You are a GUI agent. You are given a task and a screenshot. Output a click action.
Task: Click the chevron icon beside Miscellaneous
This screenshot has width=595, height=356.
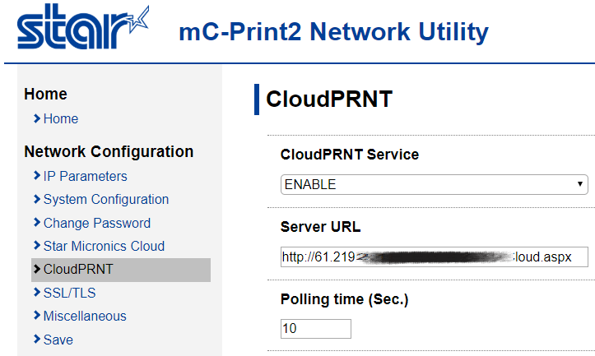coord(37,316)
